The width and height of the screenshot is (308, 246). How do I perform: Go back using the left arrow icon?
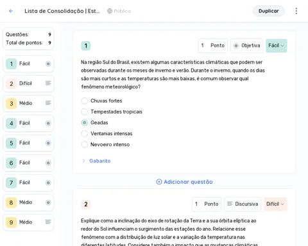11,11
